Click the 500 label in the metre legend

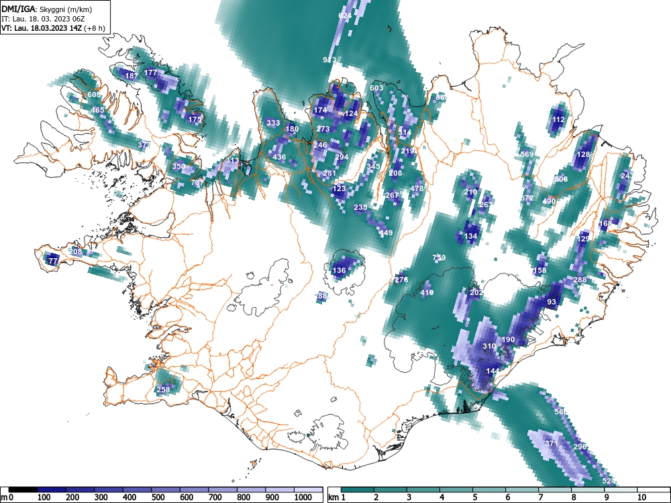158,498
